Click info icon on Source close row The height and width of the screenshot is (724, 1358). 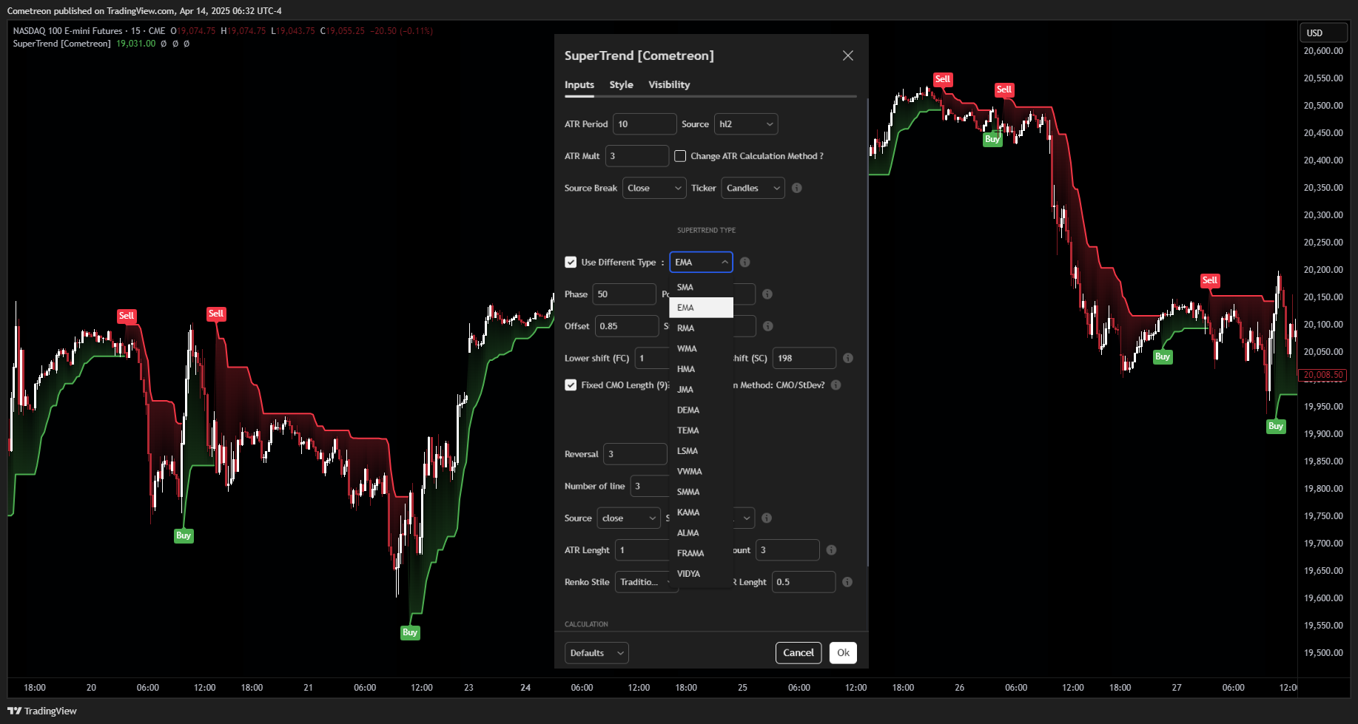pos(767,518)
